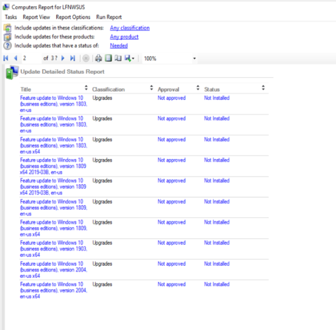Click the stop rendering icon
Viewport: 336px width, 330px height.
(86, 58)
